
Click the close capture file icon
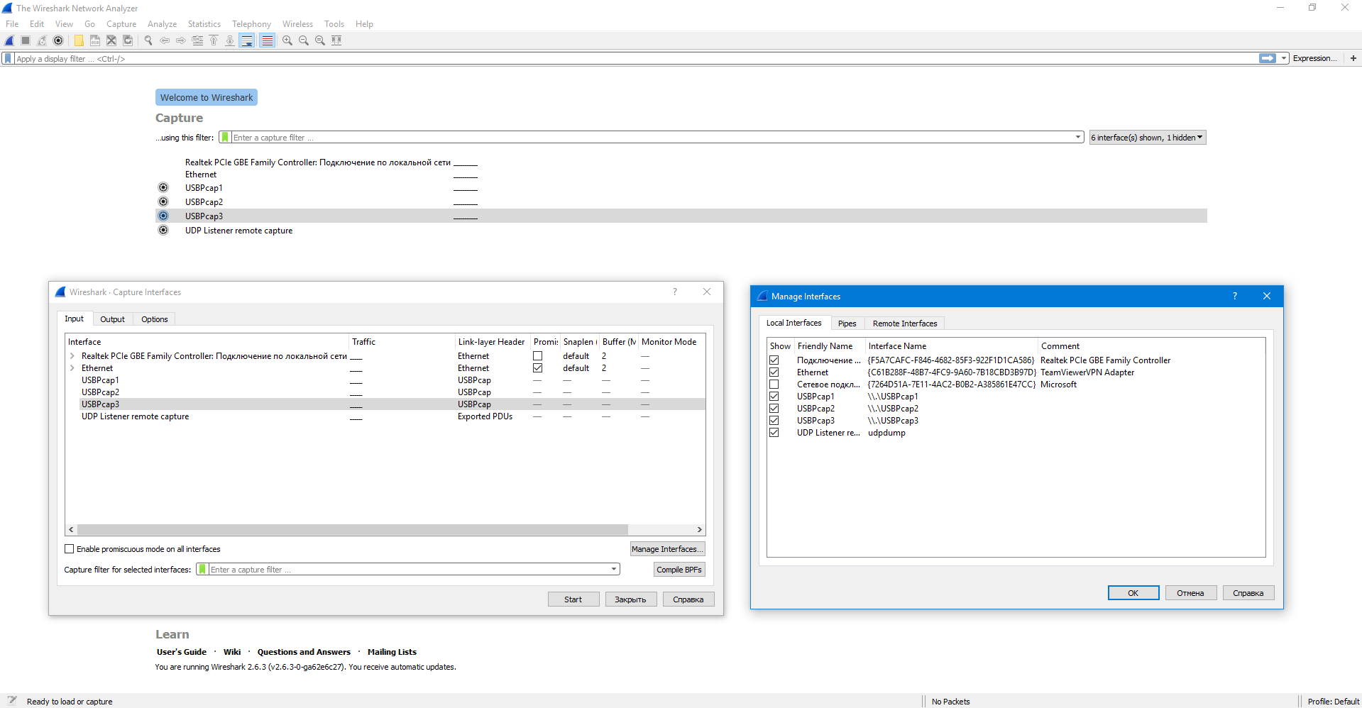click(111, 40)
